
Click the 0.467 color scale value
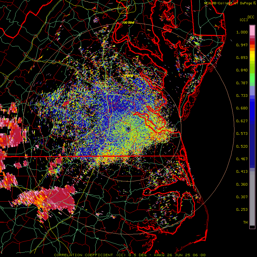coord(242,159)
